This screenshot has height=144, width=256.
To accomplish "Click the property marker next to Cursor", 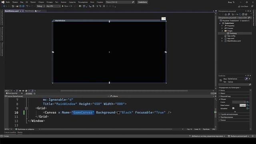I will click(x=247, y=102).
